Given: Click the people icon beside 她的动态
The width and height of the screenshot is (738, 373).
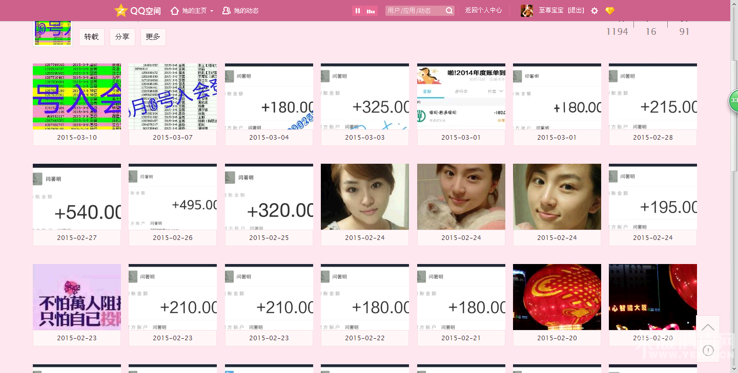Looking at the screenshot, I should click(225, 10).
